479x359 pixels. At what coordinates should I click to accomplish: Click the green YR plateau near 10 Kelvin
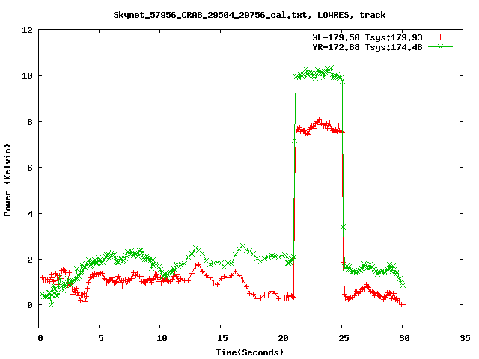click(x=320, y=73)
